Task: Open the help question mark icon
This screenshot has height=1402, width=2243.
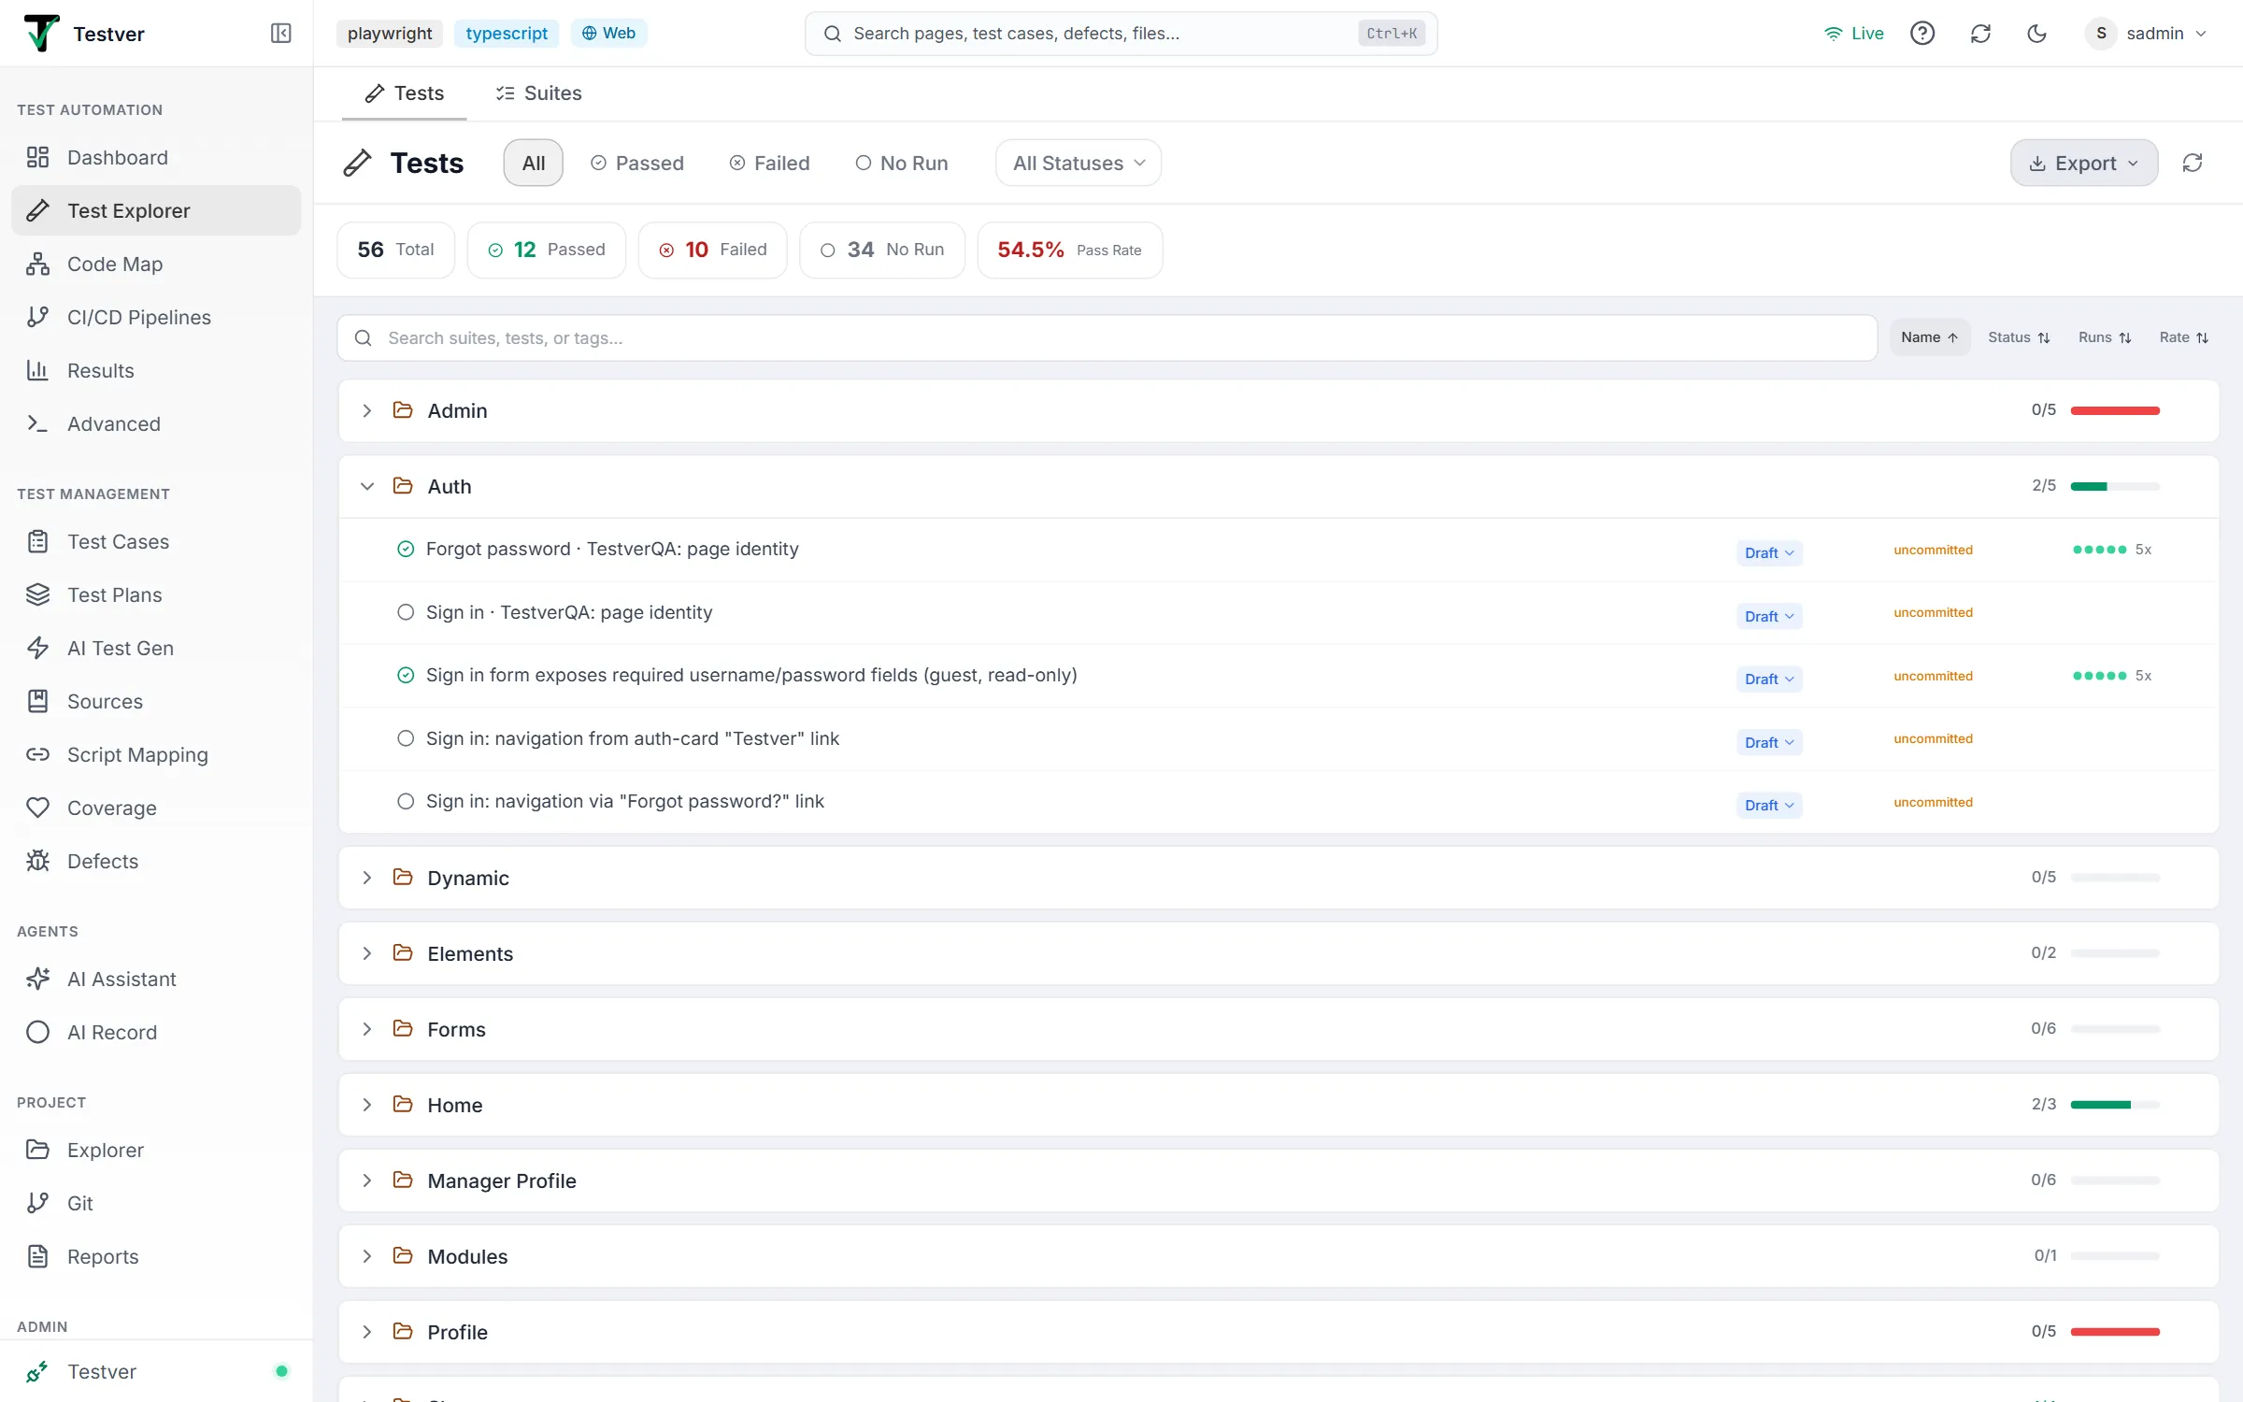Action: click(1922, 34)
